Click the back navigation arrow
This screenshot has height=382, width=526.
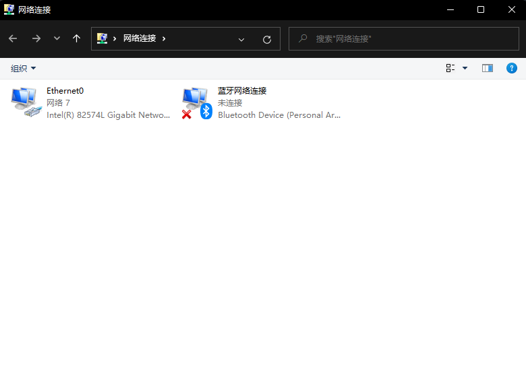point(13,39)
